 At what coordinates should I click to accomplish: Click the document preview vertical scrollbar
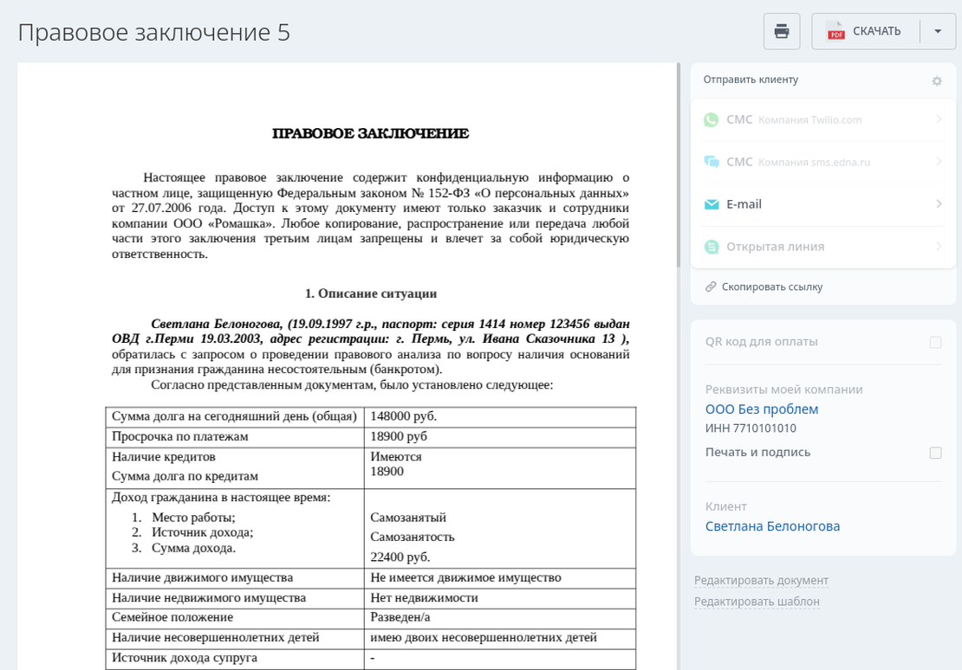(x=678, y=164)
